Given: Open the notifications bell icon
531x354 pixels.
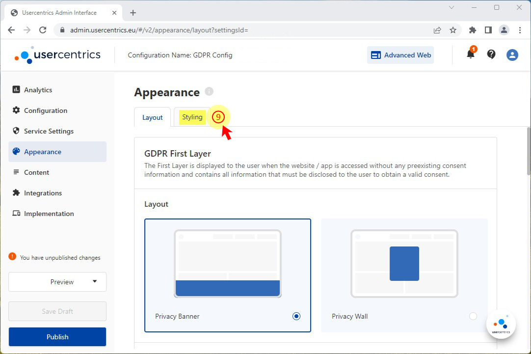Looking at the screenshot, I should 470,54.
